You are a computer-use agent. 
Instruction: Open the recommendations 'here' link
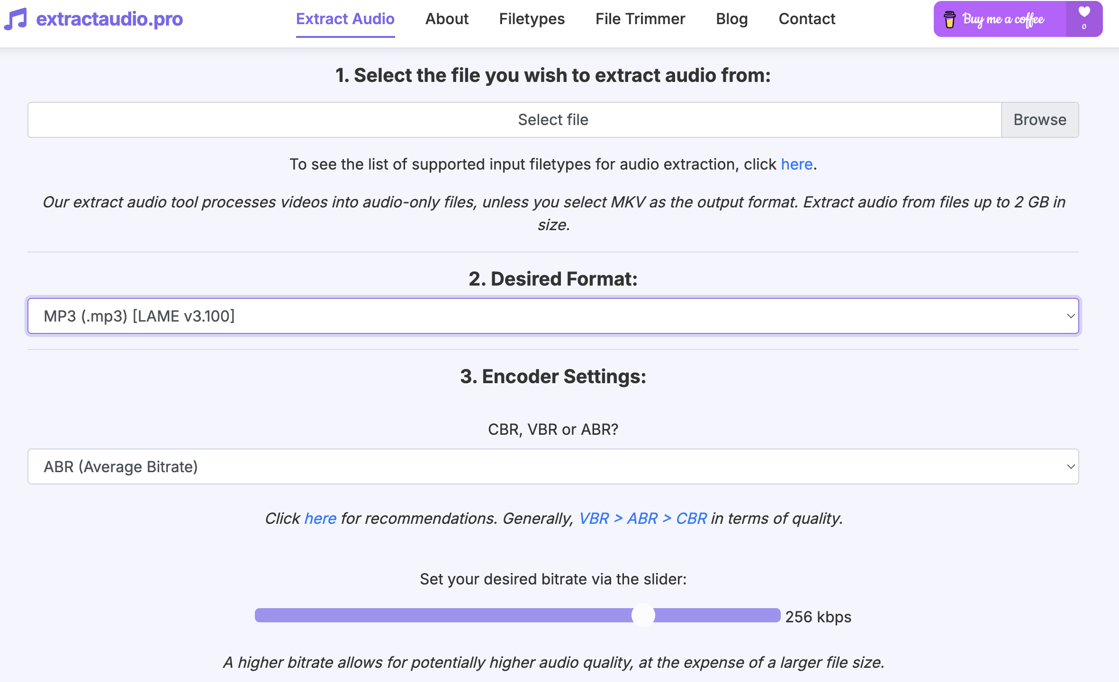tap(320, 519)
